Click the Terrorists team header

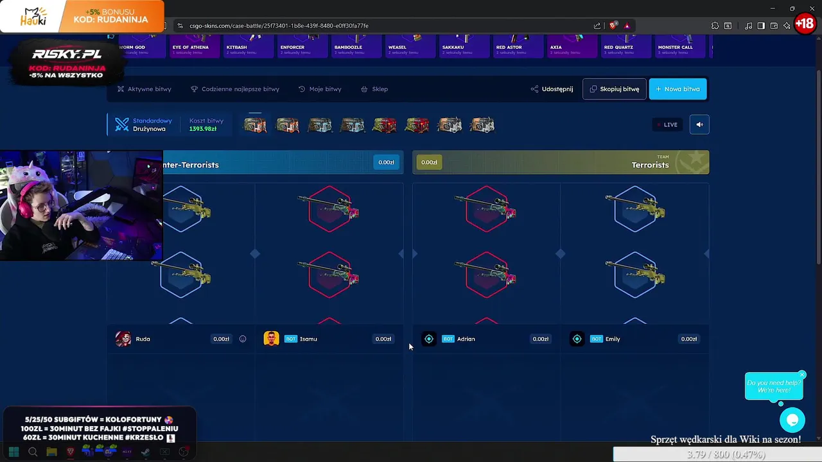tap(561, 162)
